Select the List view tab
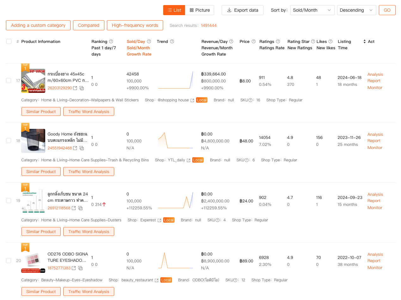The image size is (401, 300). 174,10
